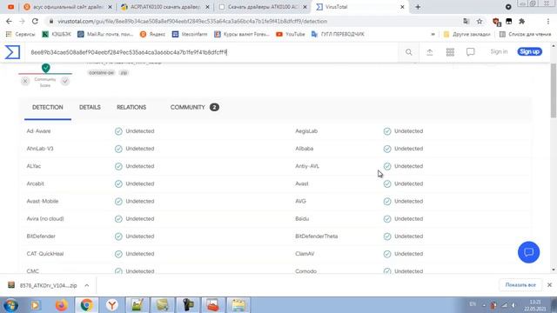Open Список для чтения reading list
The image size is (557, 313).
(x=526, y=34)
